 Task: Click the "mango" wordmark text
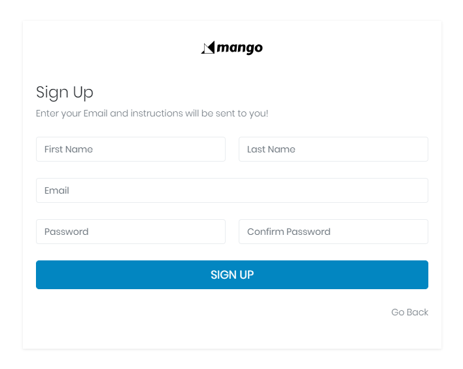[240, 48]
